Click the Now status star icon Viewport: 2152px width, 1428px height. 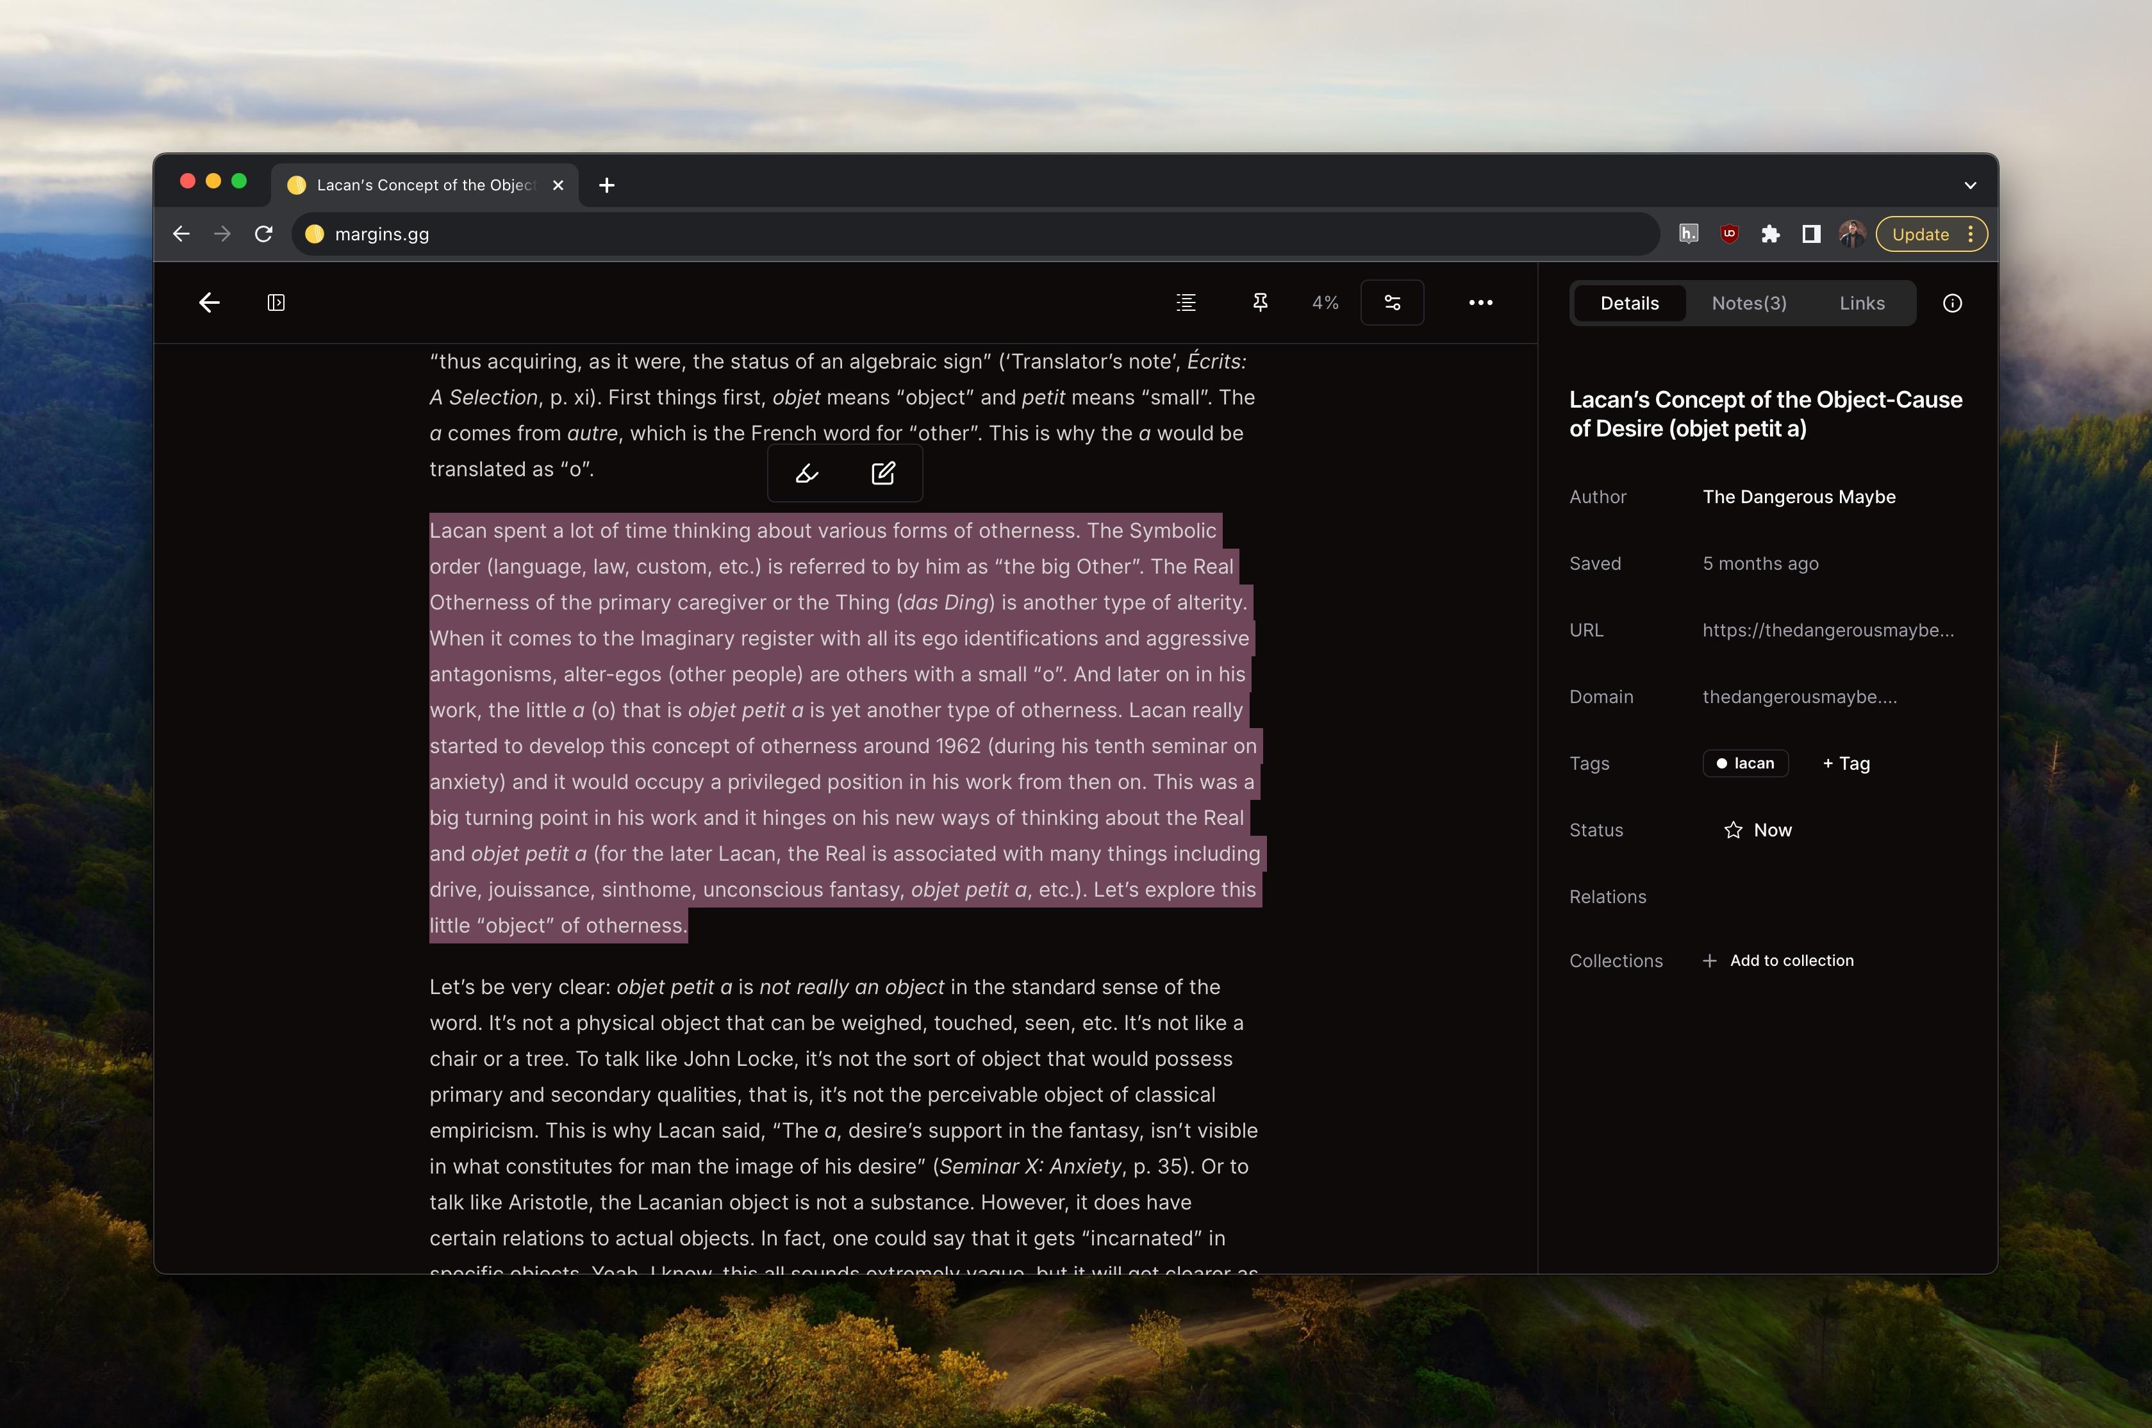1734,829
